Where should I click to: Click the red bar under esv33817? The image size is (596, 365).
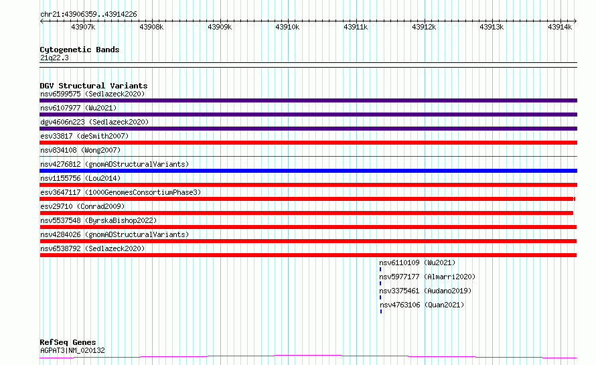point(308,143)
